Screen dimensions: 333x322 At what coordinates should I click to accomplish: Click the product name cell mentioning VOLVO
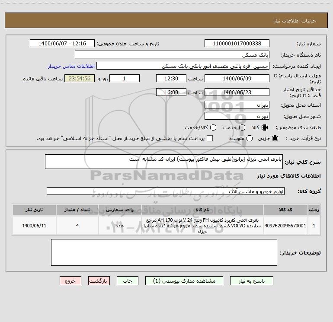[202, 226]
